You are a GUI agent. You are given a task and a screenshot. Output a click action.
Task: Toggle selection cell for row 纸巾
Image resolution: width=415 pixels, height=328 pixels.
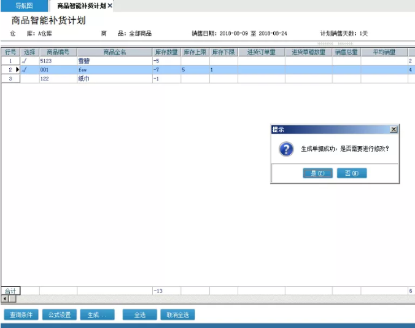[x=29, y=79]
